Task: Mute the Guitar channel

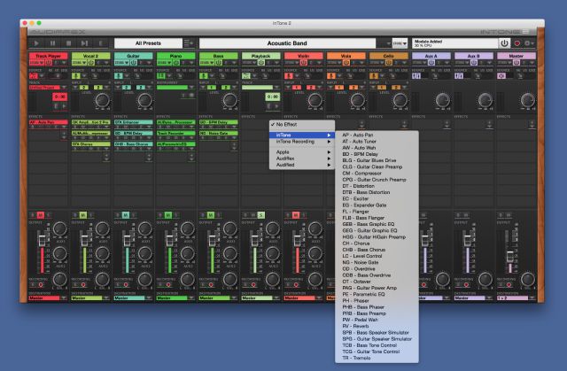Action: click(126, 215)
